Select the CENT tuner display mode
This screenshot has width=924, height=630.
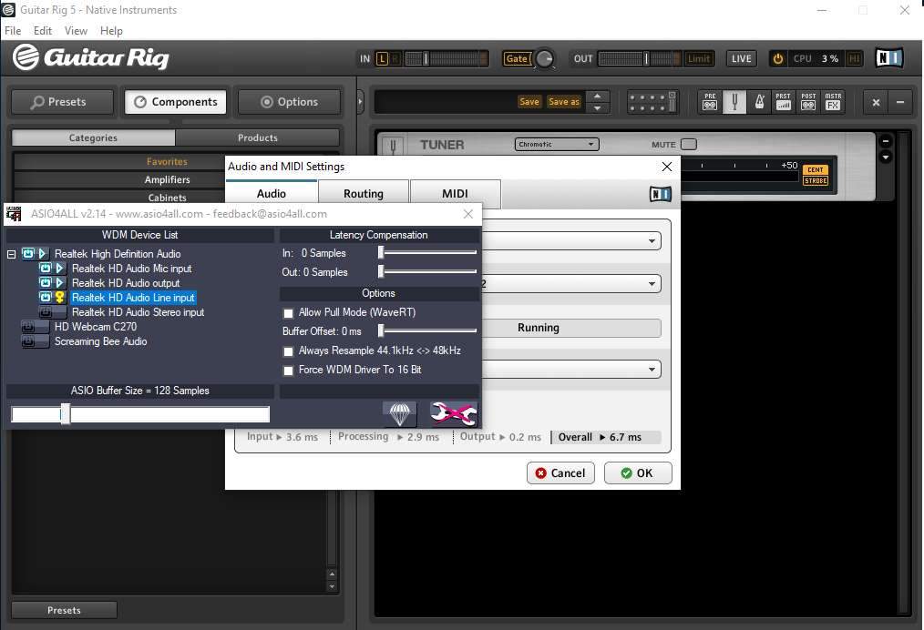tap(816, 169)
